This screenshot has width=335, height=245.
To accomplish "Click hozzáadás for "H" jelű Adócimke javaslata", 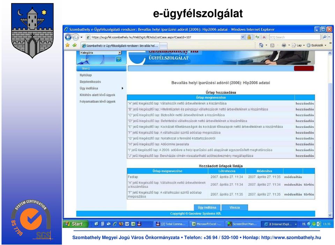I will pyautogui.click(x=305, y=144).
